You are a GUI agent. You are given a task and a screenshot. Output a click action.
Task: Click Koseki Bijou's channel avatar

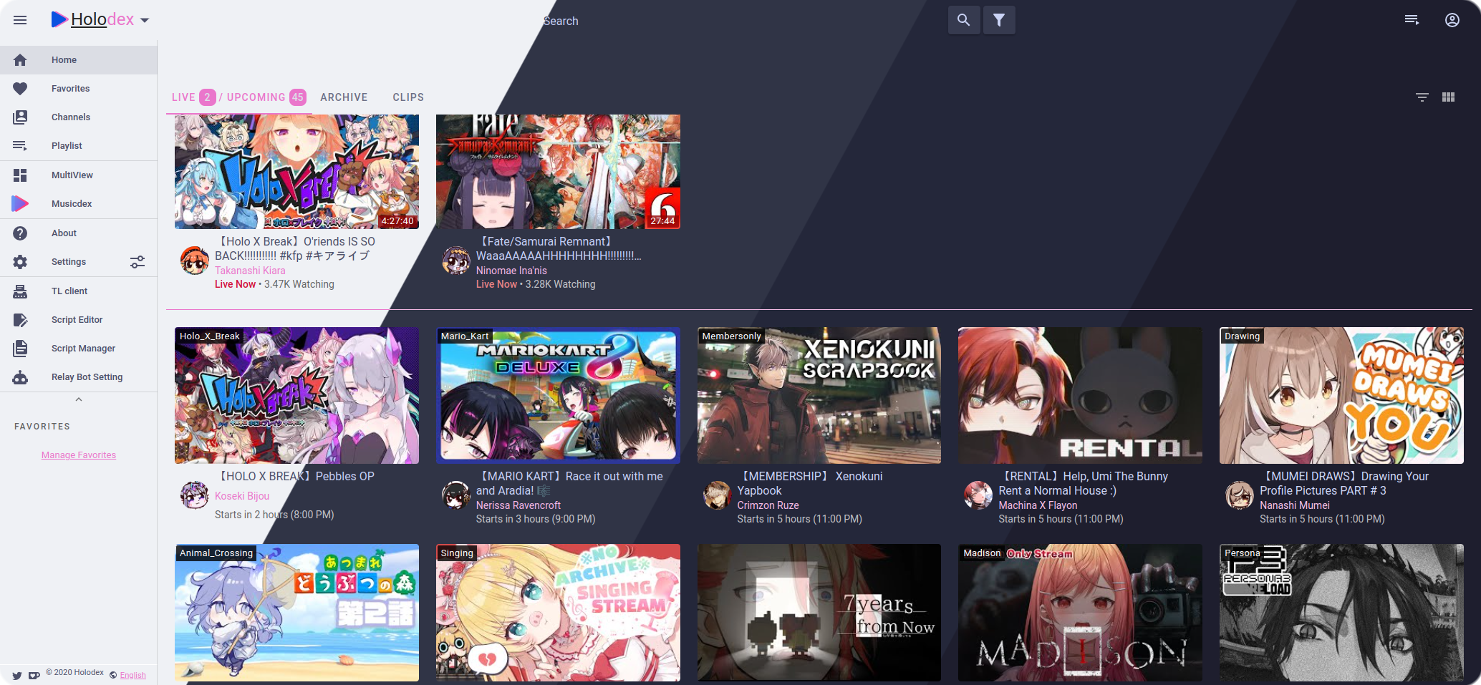coord(195,495)
